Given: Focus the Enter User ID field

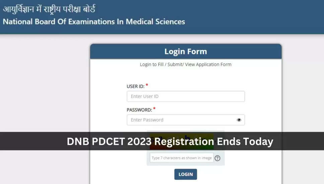Looking at the screenshot, I should pyautogui.click(x=185, y=96).
